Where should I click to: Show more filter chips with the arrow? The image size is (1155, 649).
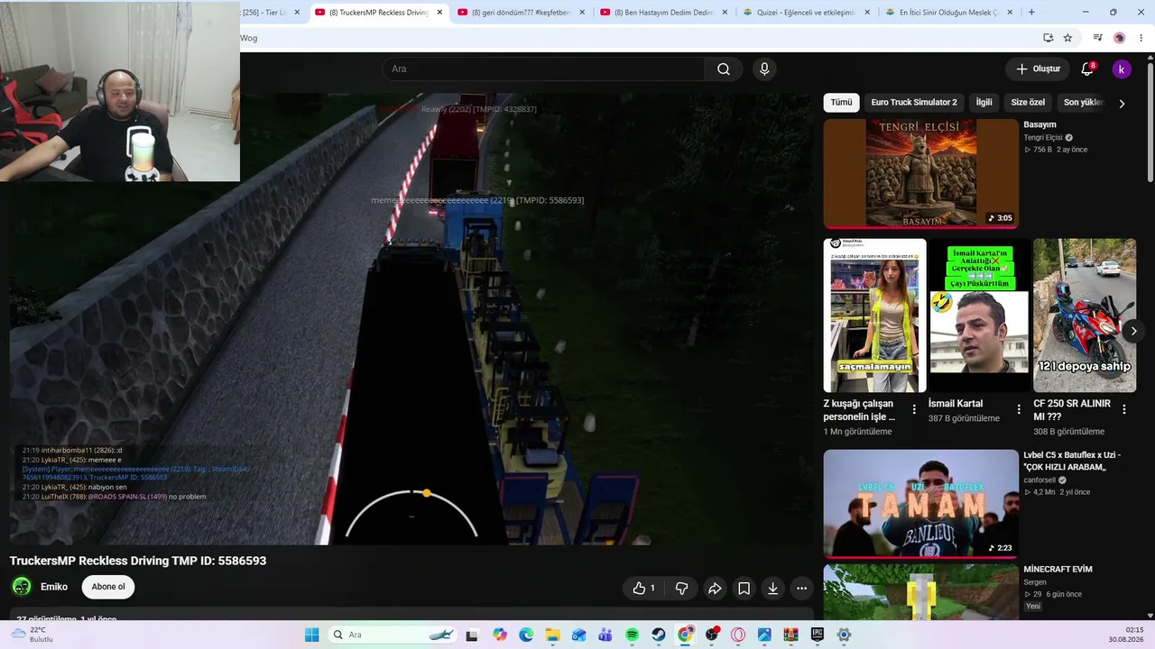pos(1122,104)
